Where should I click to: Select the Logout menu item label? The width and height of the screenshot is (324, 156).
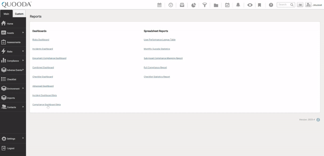pyautogui.click(x=11, y=148)
